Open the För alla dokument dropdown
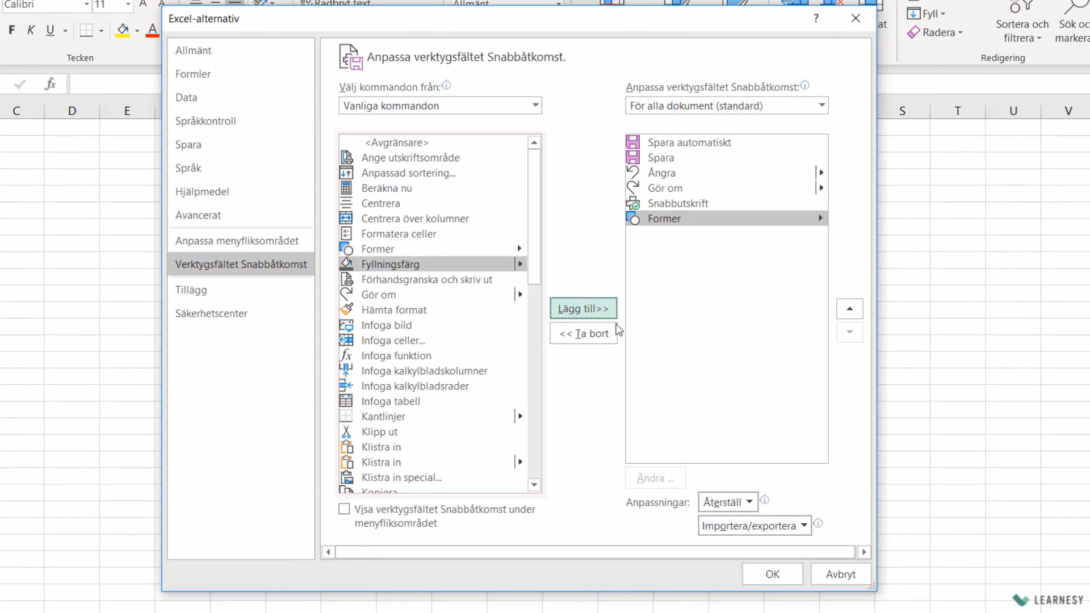The width and height of the screenshot is (1090, 613). pos(726,106)
